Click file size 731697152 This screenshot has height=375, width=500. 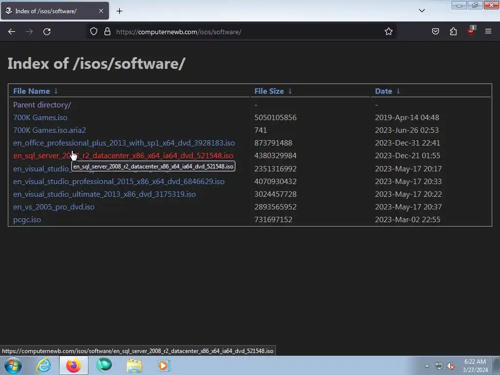pos(273,220)
